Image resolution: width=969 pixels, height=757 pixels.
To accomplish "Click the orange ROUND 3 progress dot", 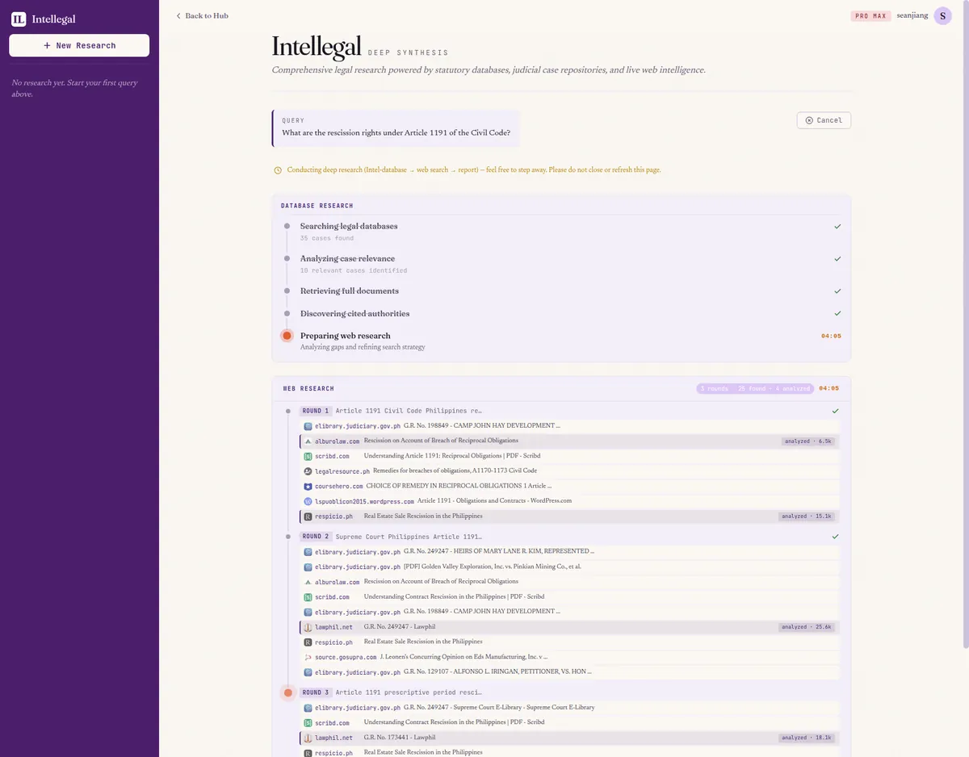I will [288, 692].
